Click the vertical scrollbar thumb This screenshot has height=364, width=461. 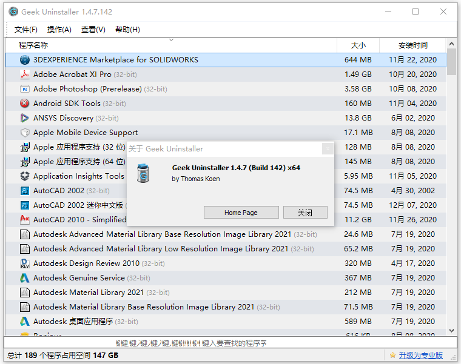451,62
